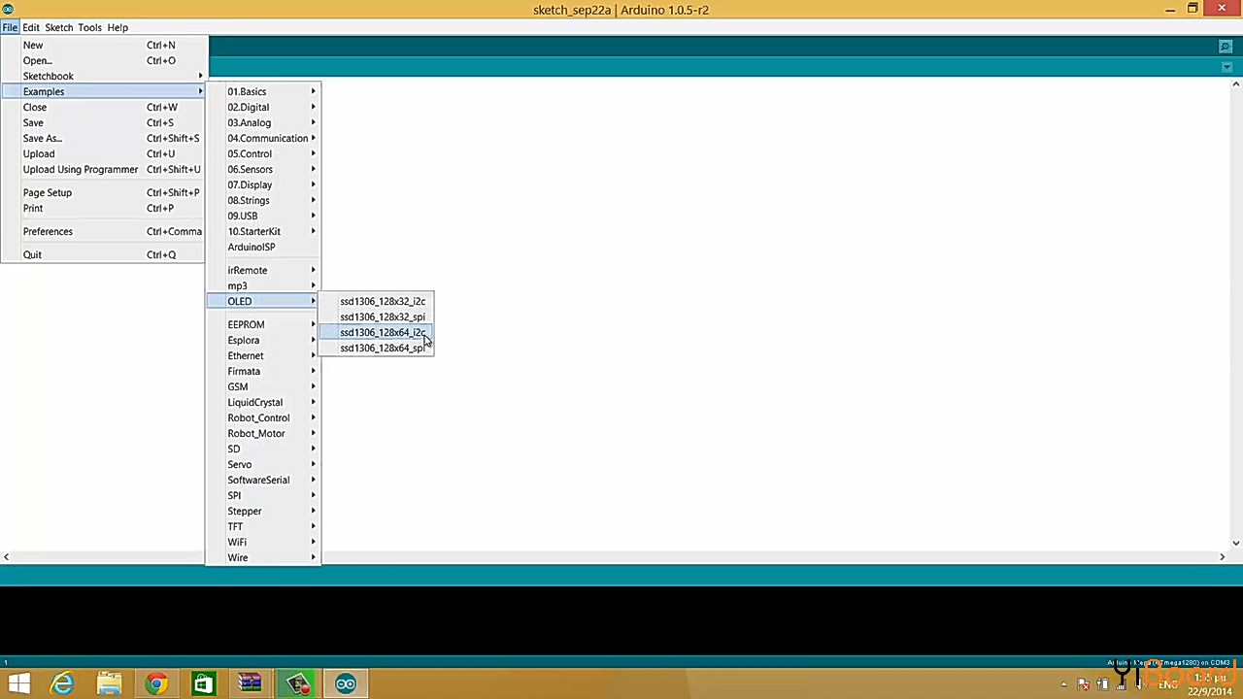Click the editor's scroll right arrow

pos(1222,556)
